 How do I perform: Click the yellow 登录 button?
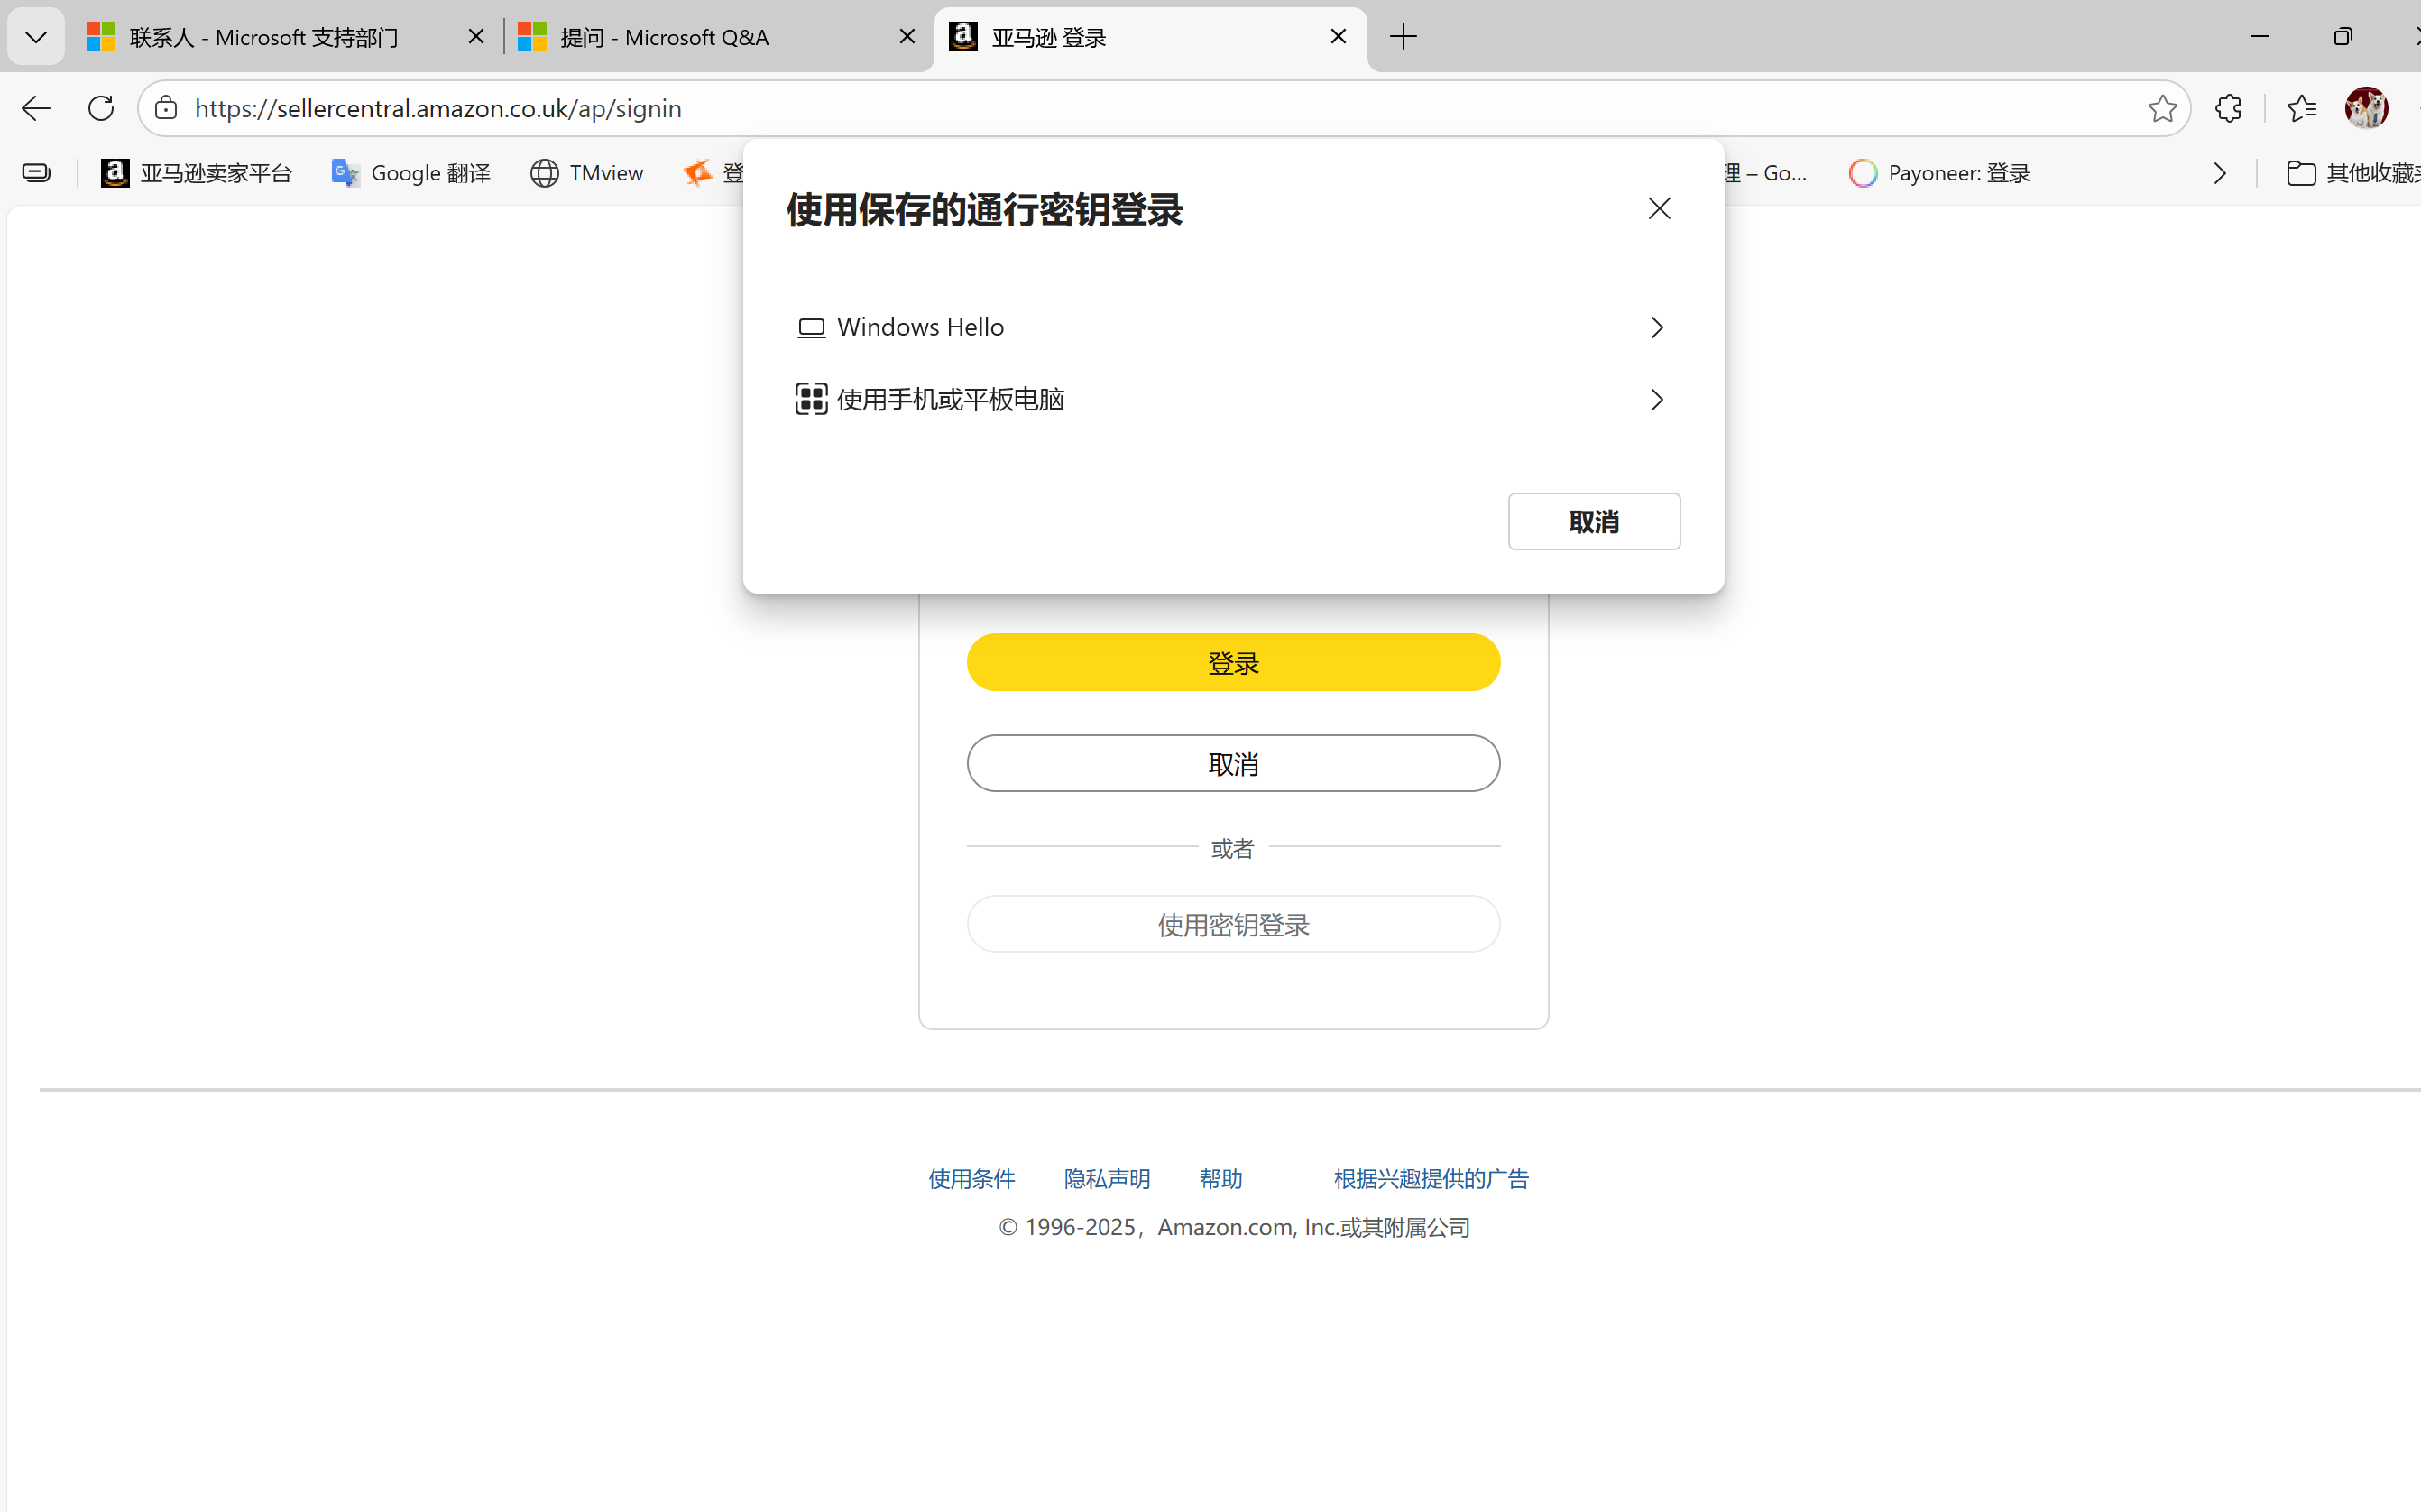[x=1232, y=661]
